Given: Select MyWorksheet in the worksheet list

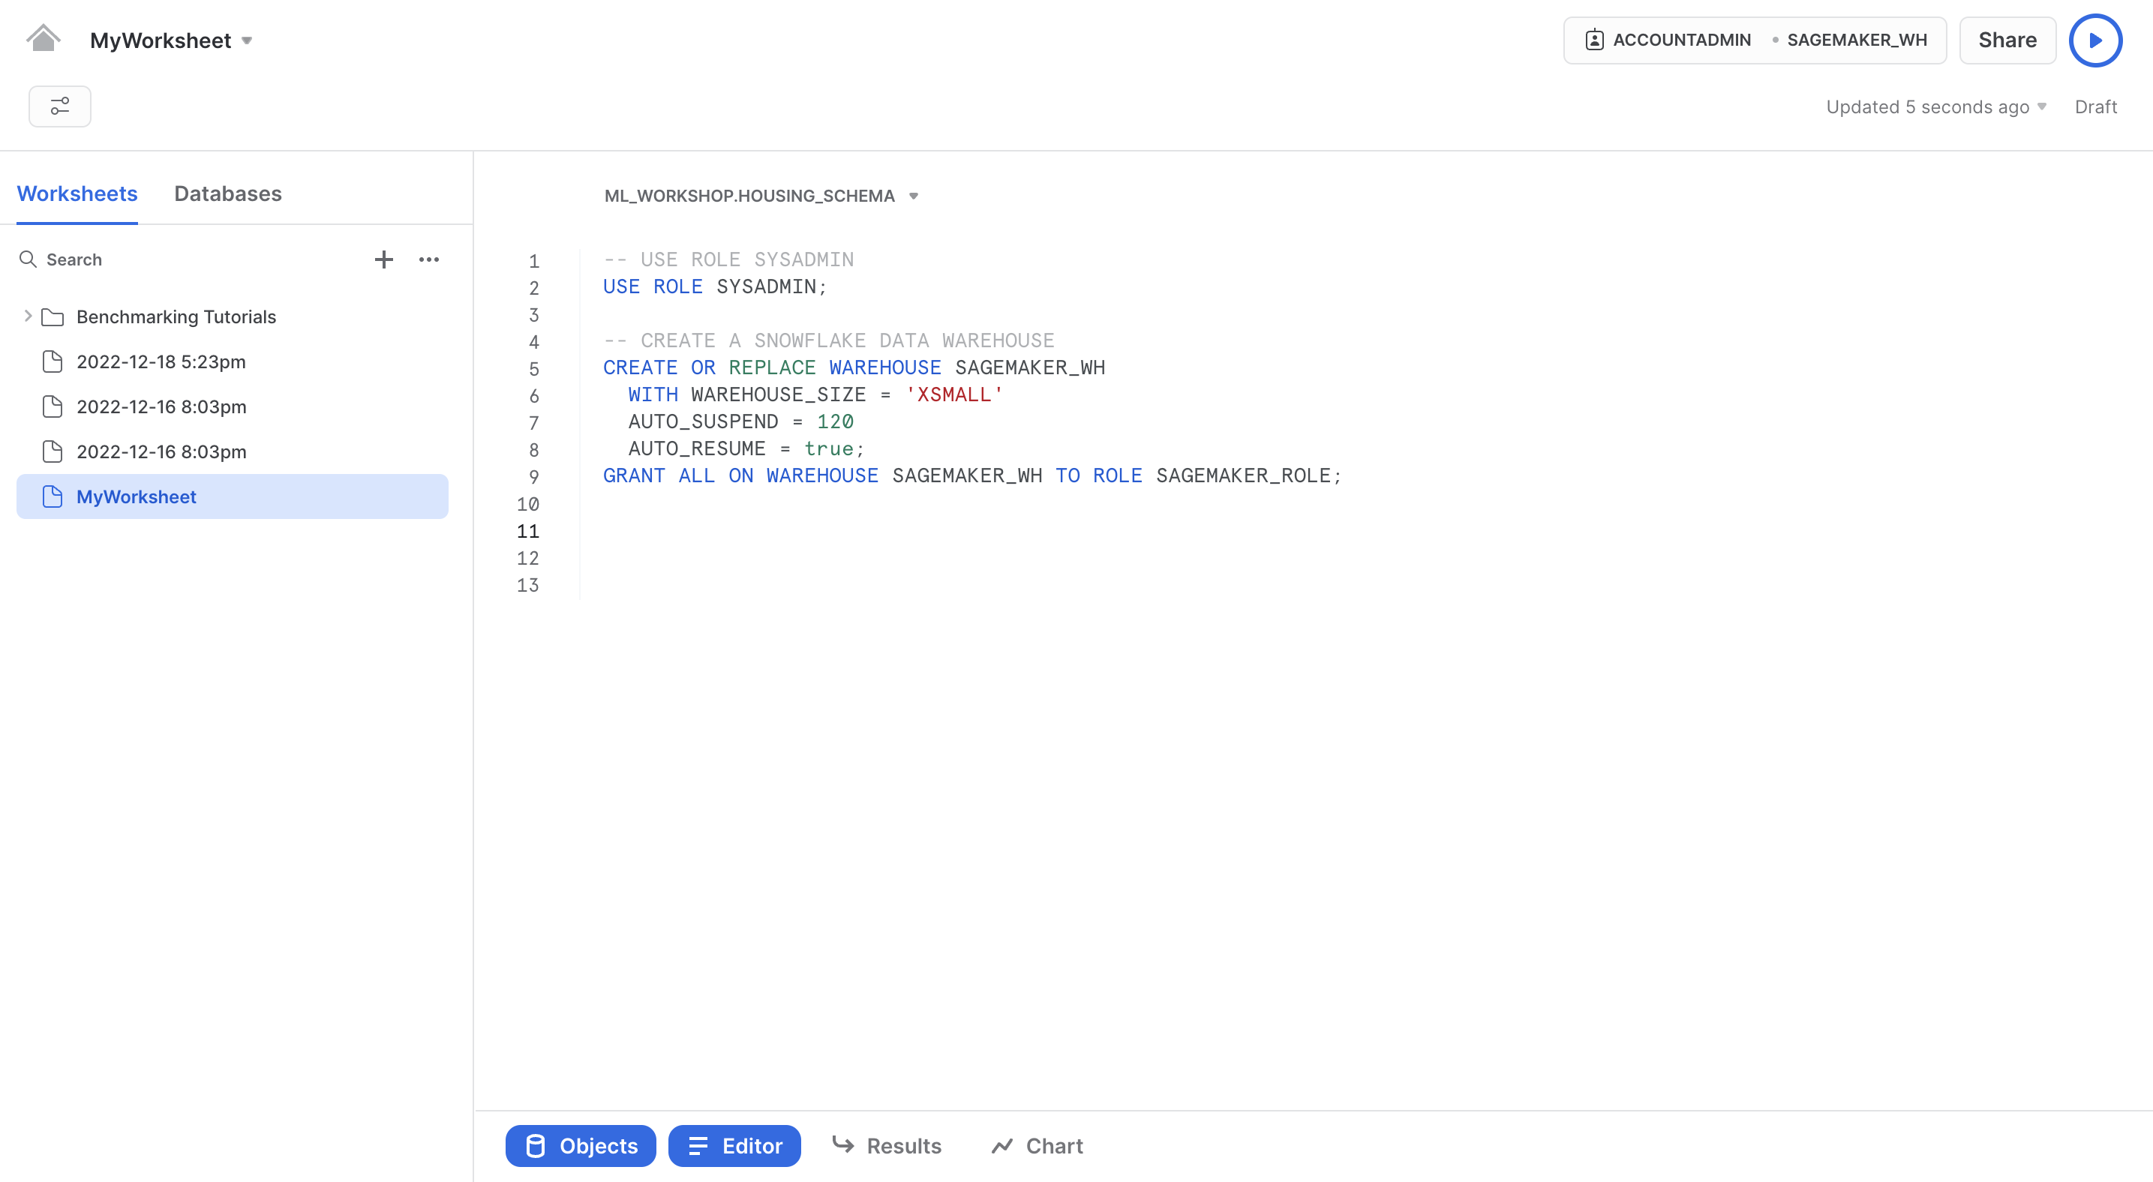Looking at the screenshot, I should (x=233, y=497).
